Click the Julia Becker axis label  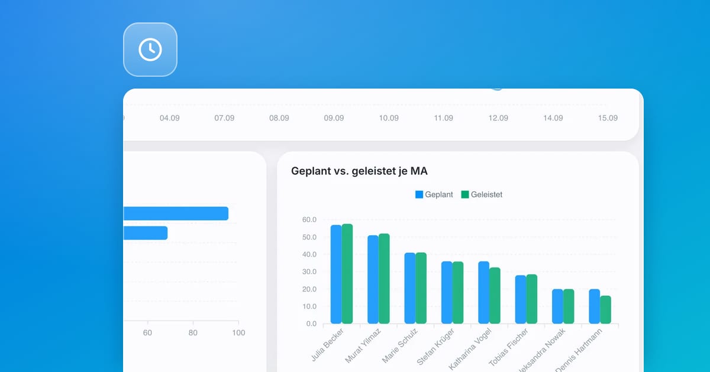pos(327,345)
